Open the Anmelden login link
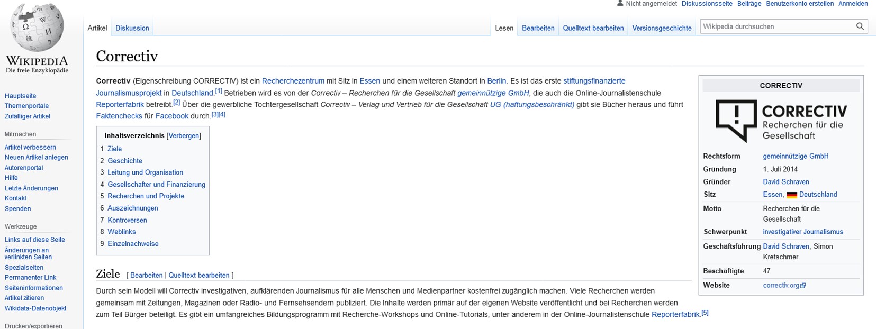 click(853, 4)
